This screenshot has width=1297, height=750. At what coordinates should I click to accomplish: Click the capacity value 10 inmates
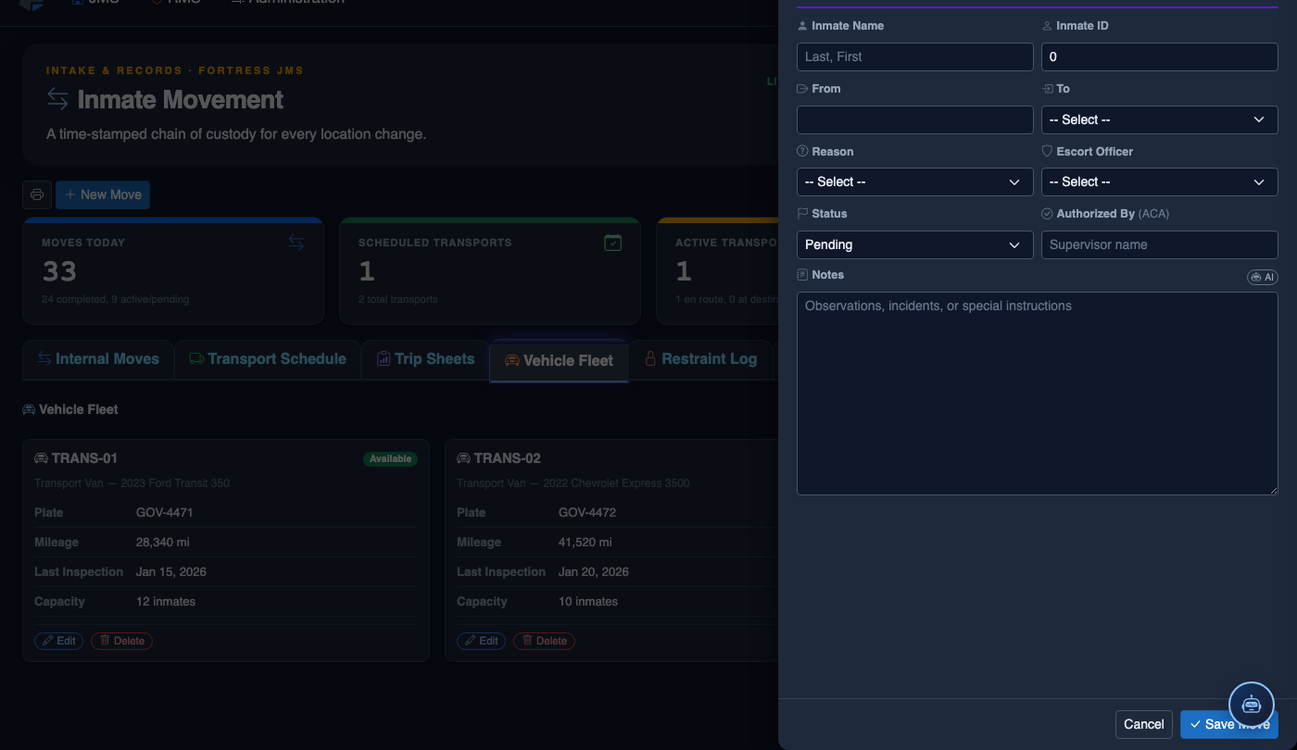click(x=588, y=601)
